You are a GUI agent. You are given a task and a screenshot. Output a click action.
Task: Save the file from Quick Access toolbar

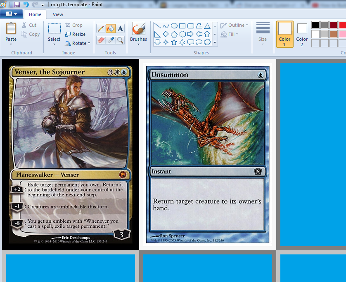pos(17,4)
